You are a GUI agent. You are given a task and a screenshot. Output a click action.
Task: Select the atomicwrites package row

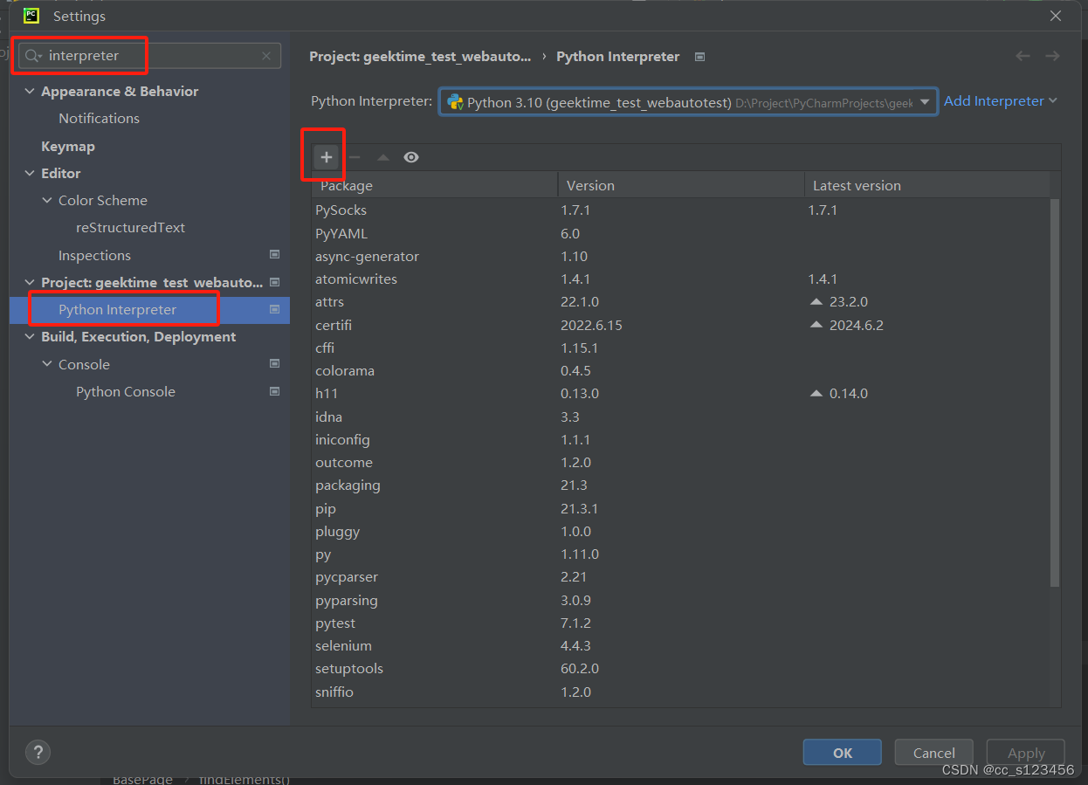(x=681, y=279)
